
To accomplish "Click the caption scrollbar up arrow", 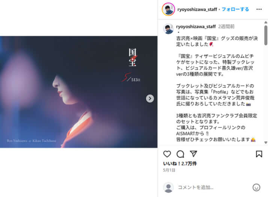I will click(x=266, y=23).
